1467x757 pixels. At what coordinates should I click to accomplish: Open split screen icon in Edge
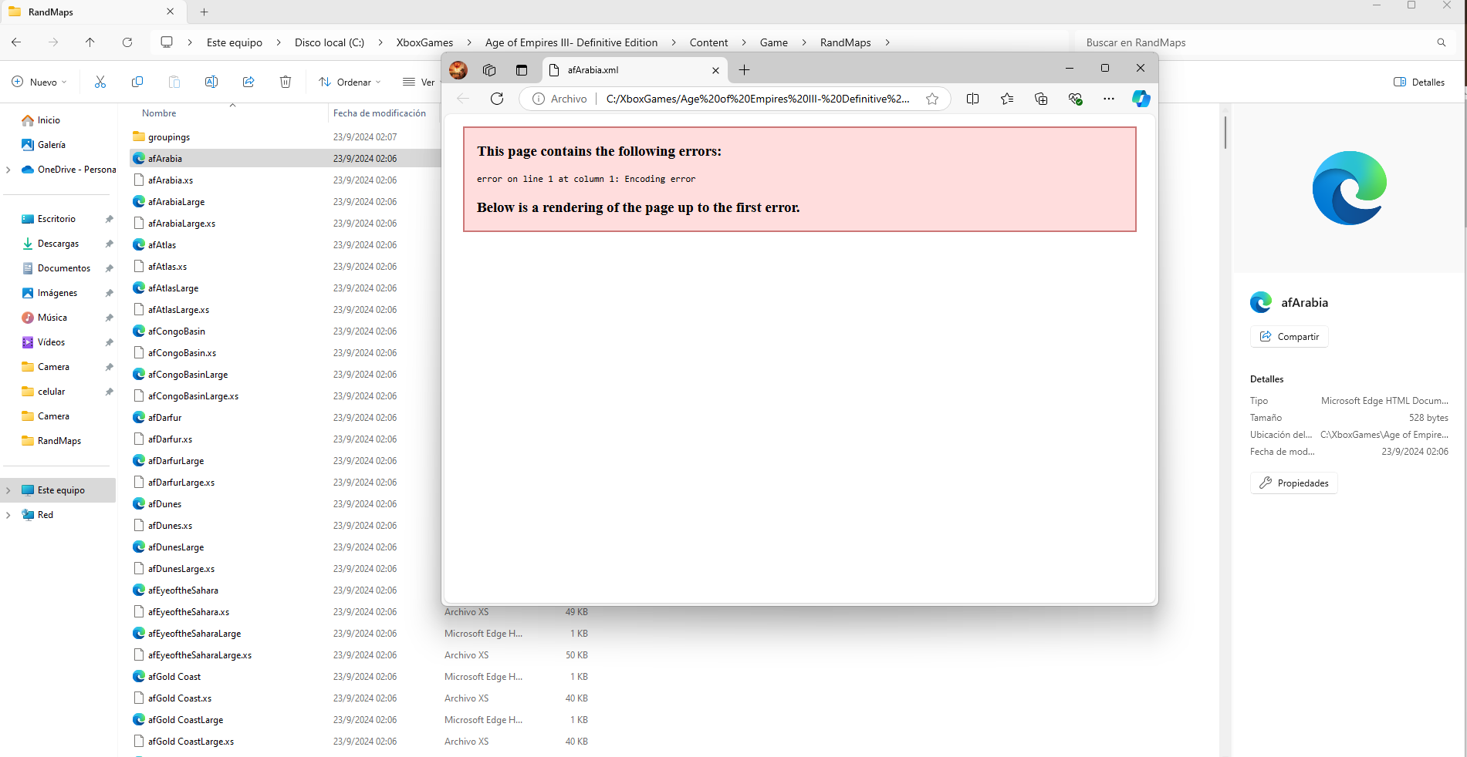click(x=972, y=99)
